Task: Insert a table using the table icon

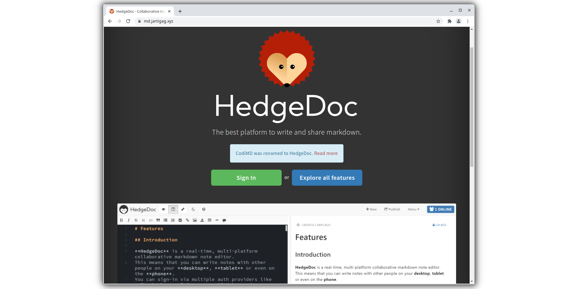Action: [x=209, y=220]
